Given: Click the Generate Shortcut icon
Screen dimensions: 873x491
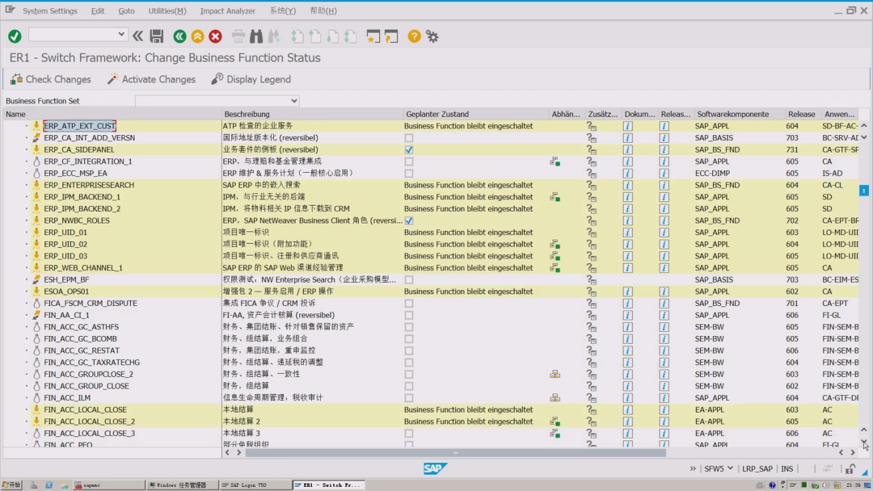Looking at the screenshot, I should click(391, 36).
